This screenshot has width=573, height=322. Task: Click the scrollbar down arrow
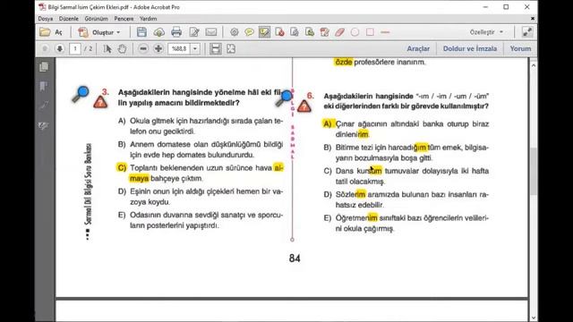click(x=534, y=318)
